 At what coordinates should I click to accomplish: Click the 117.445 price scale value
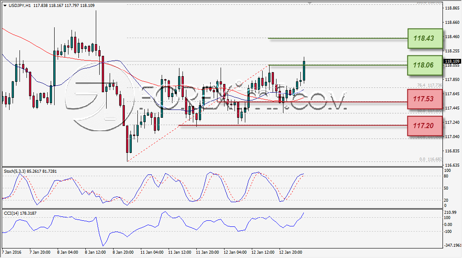452,108
